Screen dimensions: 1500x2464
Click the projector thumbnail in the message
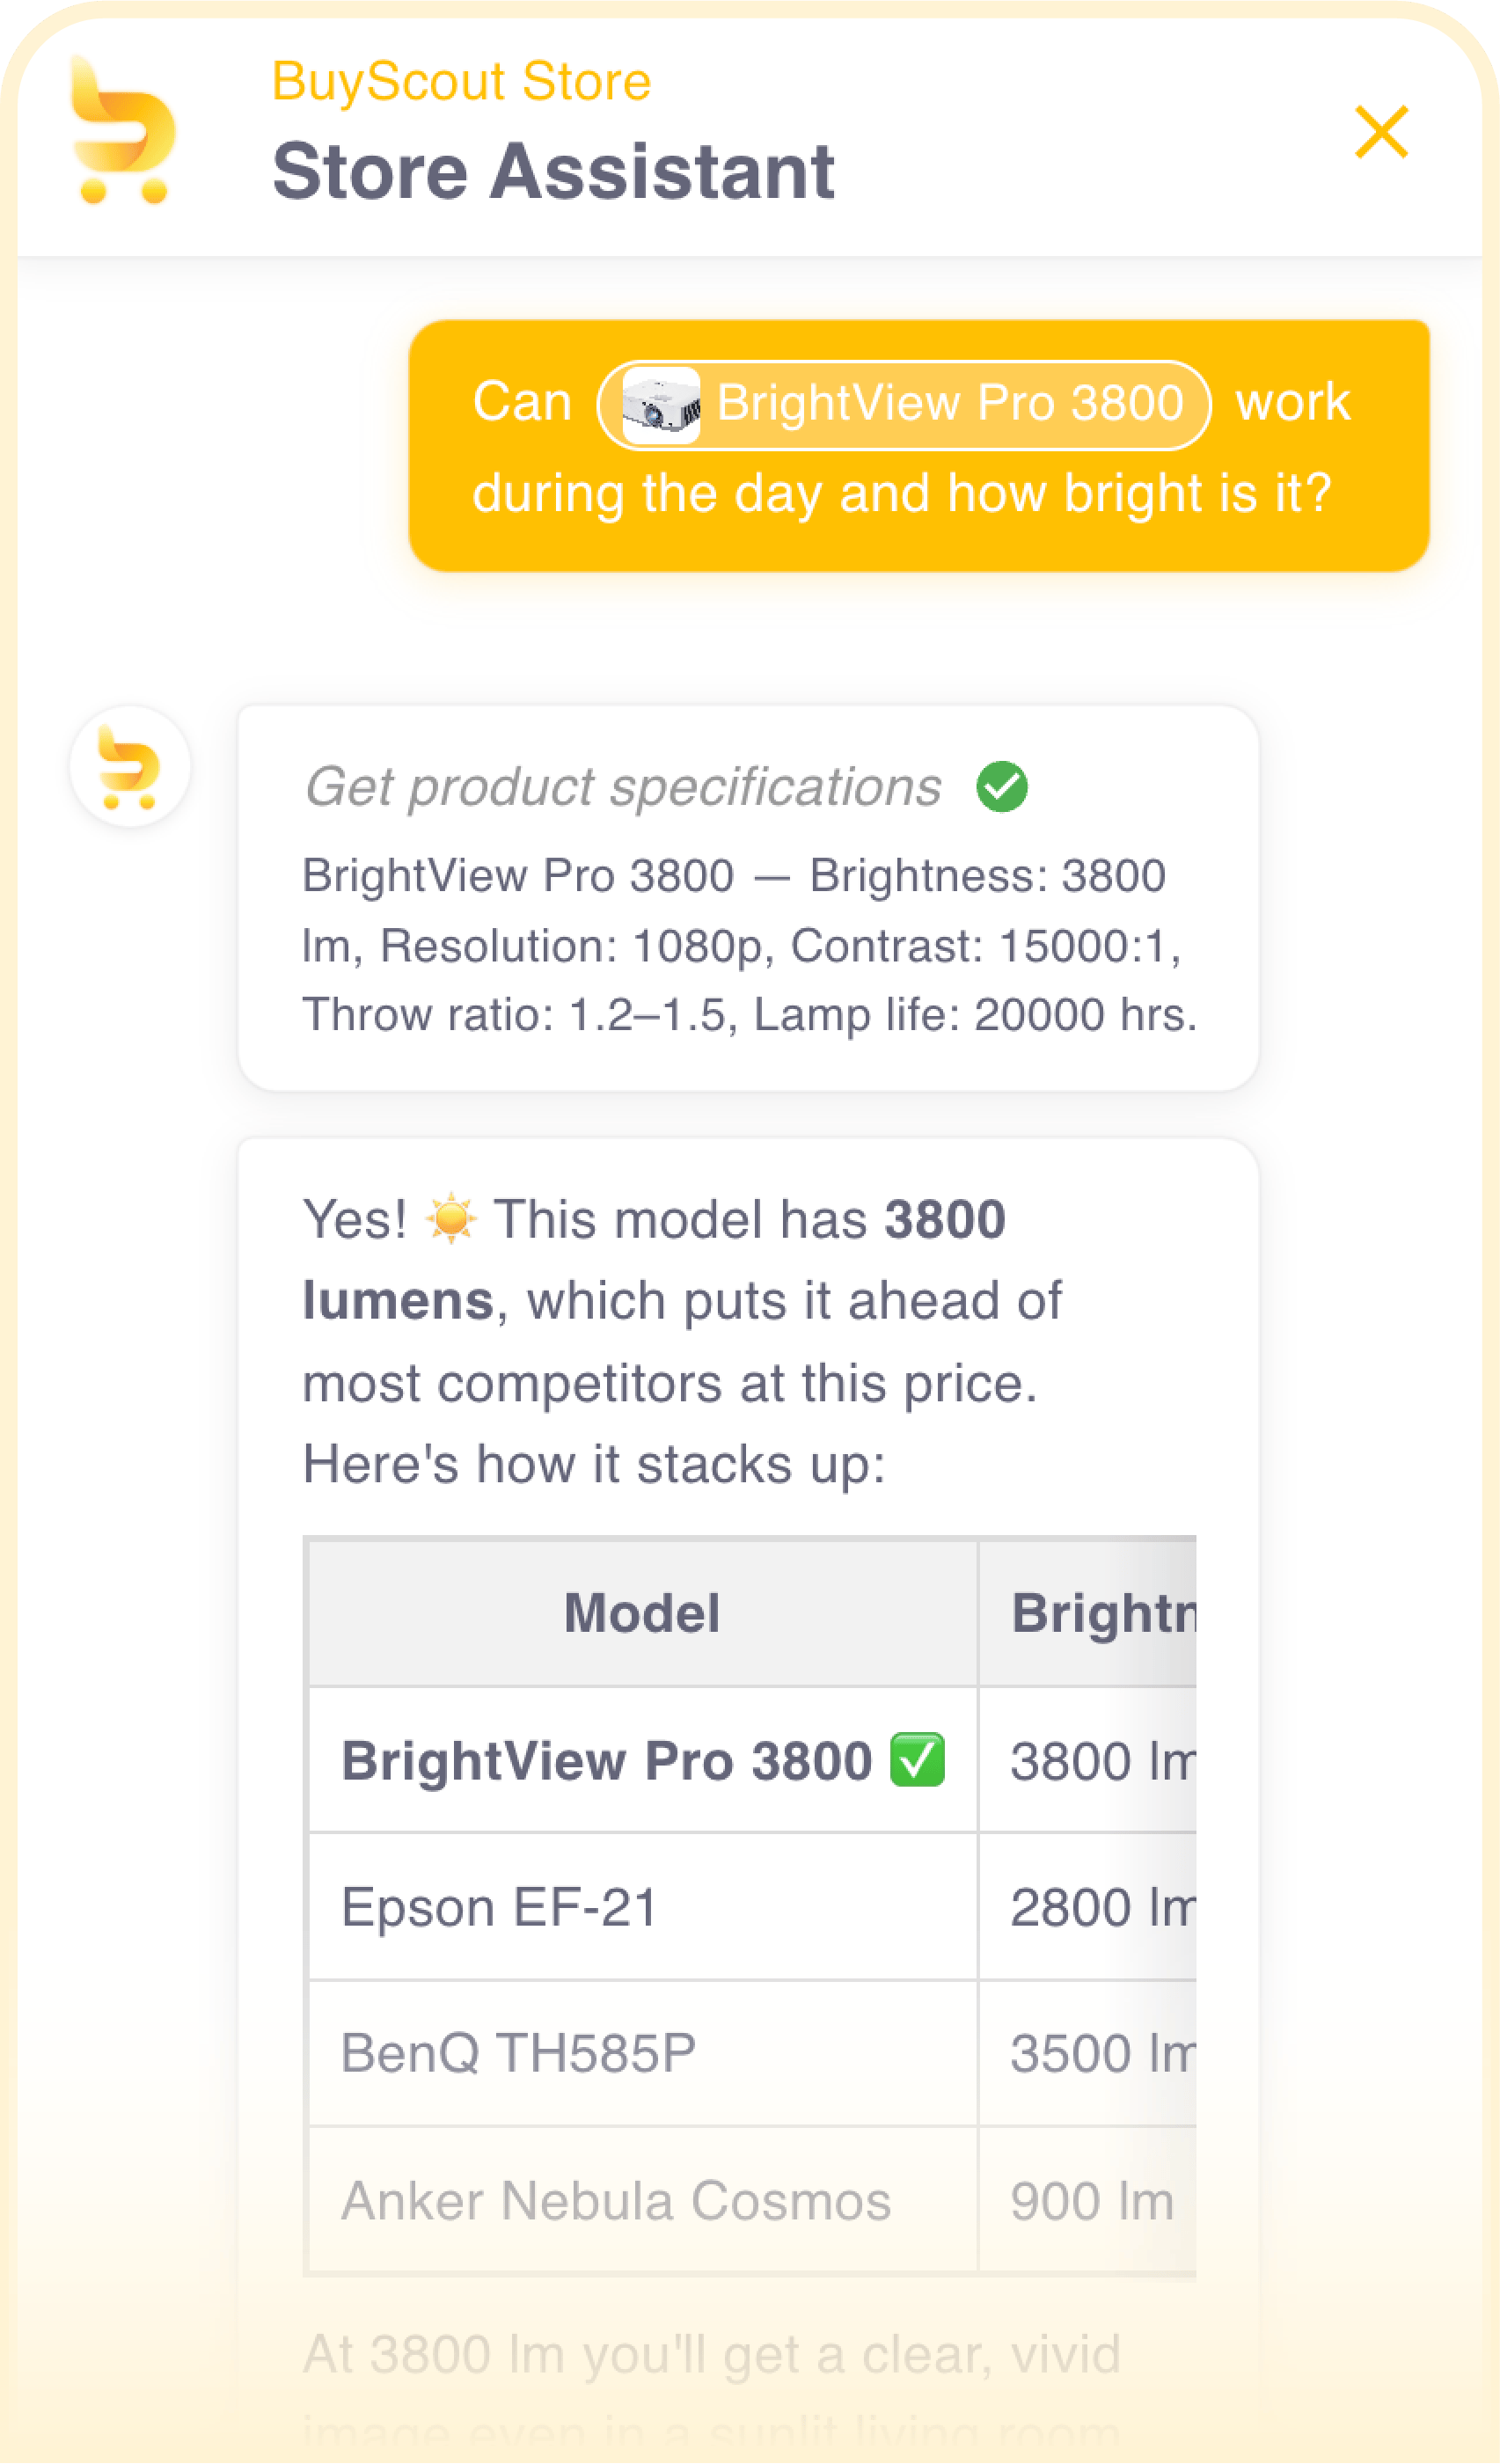click(x=660, y=405)
